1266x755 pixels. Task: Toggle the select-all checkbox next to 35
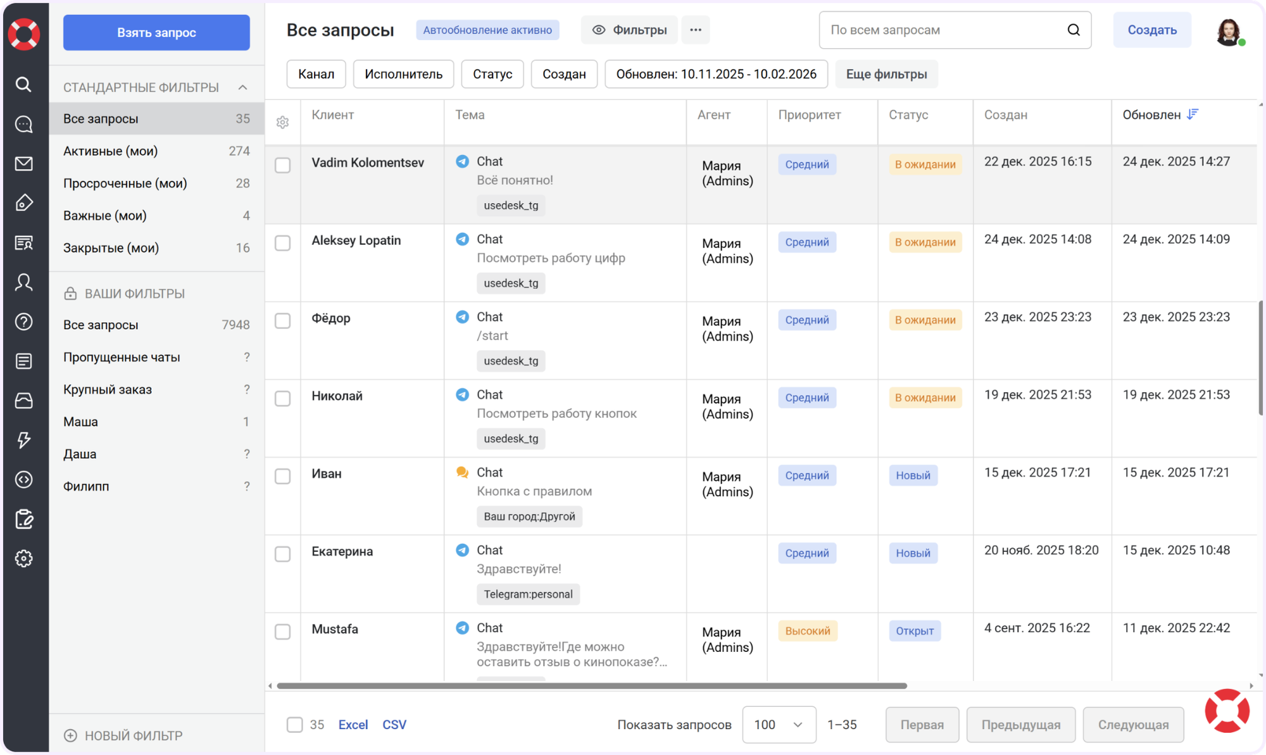pyautogui.click(x=295, y=725)
